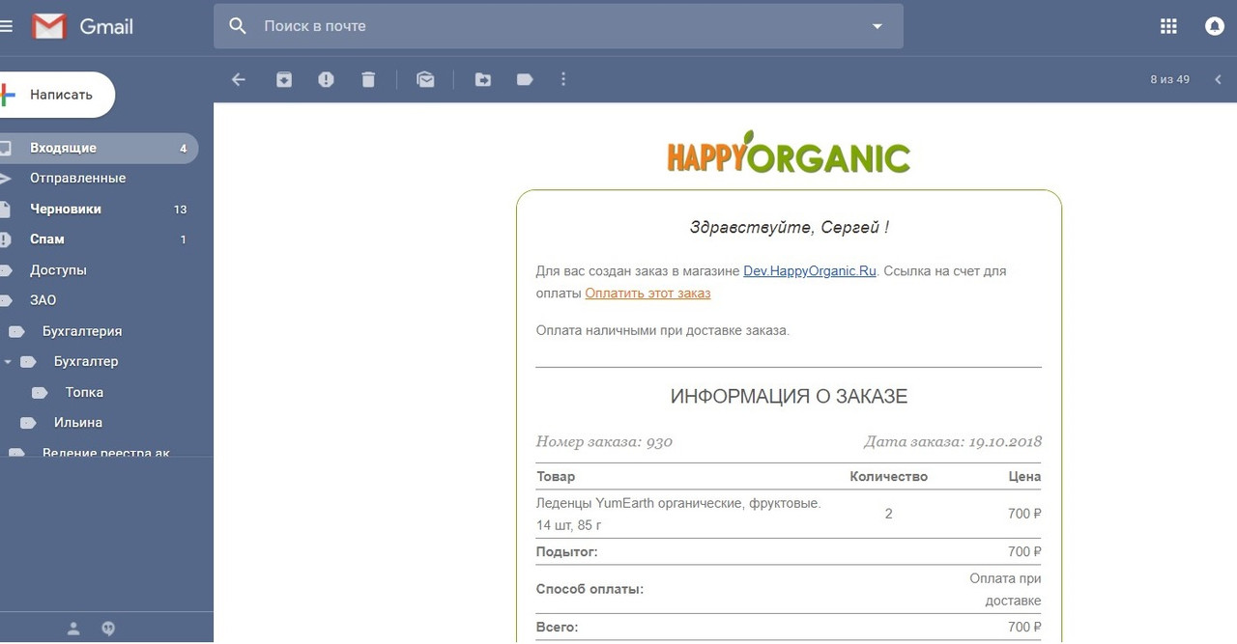Click order date 19.10.2018 text
This screenshot has width=1237, height=644.
point(1005,442)
